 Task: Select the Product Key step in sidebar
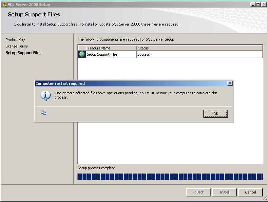point(15,40)
